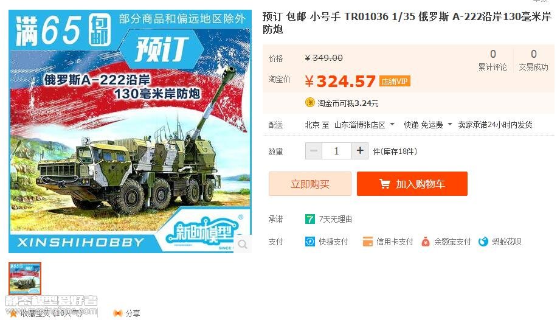
Task: Click the magnifier zoom icon on product image
Action: (243, 245)
